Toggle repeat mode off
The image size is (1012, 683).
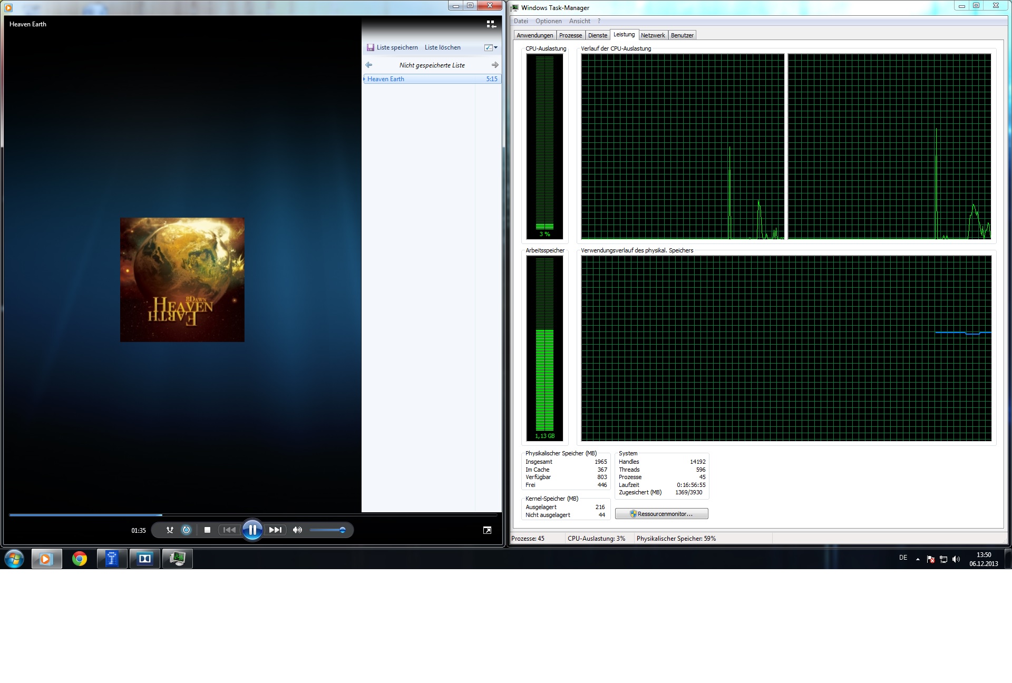click(186, 530)
